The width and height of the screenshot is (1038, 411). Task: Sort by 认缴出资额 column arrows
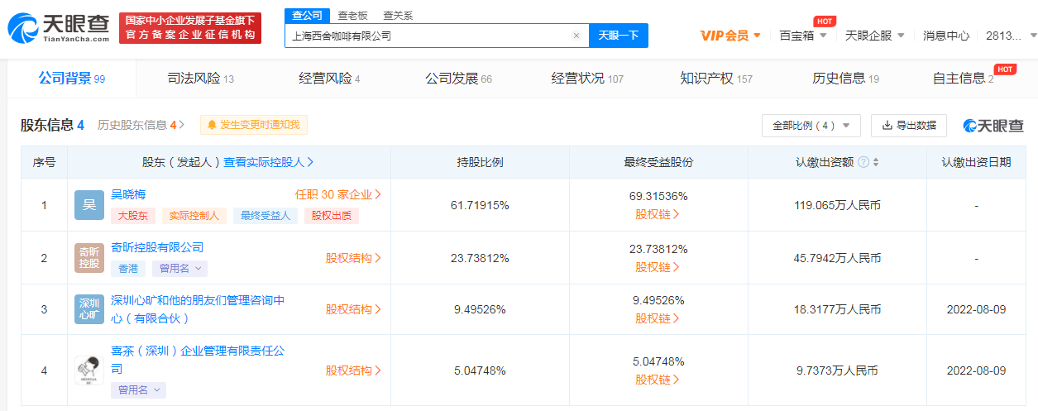point(876,162)
